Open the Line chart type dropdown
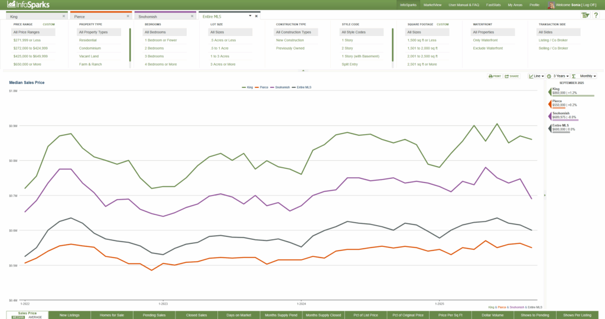 tap(536, 76)
